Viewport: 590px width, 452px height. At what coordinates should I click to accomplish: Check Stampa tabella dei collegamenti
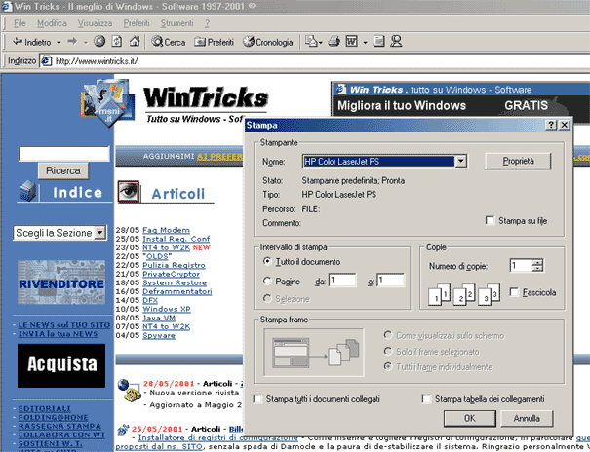[x=426, y=398]
